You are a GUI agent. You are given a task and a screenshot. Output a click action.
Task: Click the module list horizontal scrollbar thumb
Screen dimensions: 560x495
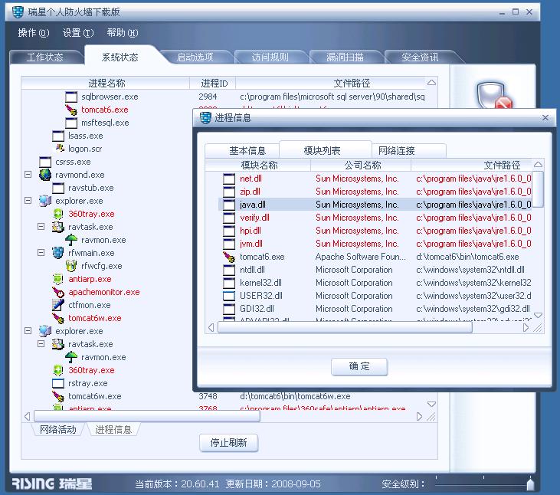[345, 327]
